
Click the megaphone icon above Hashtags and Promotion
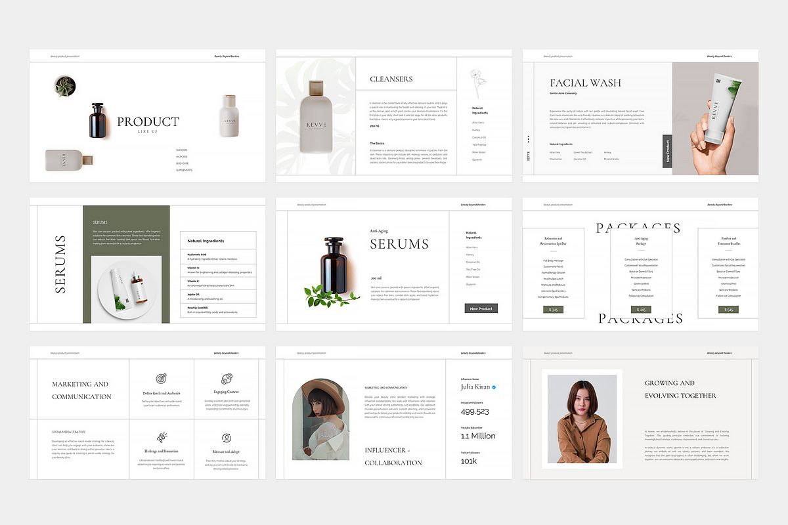tap(161, 436)
